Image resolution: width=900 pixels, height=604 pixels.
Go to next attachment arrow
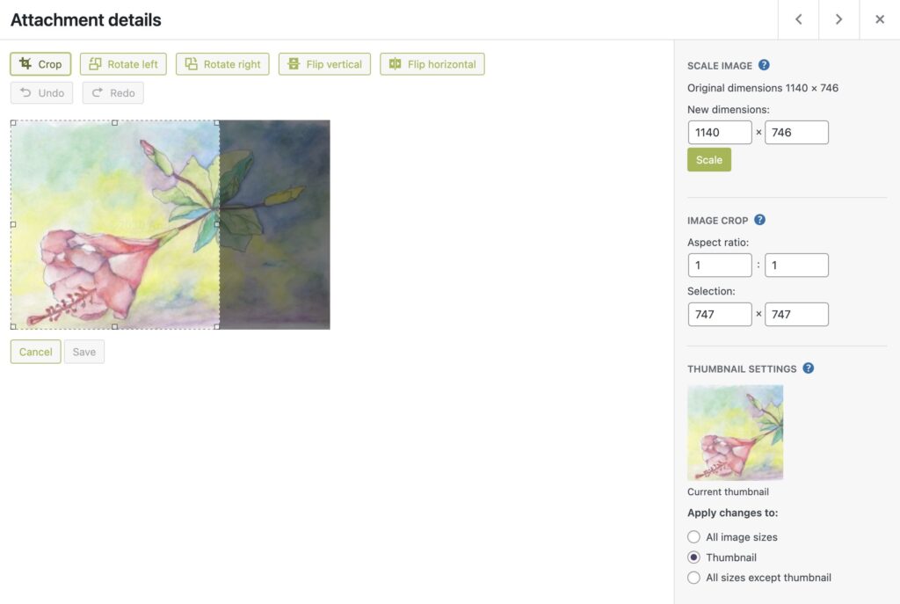click(x=839, y=19)
